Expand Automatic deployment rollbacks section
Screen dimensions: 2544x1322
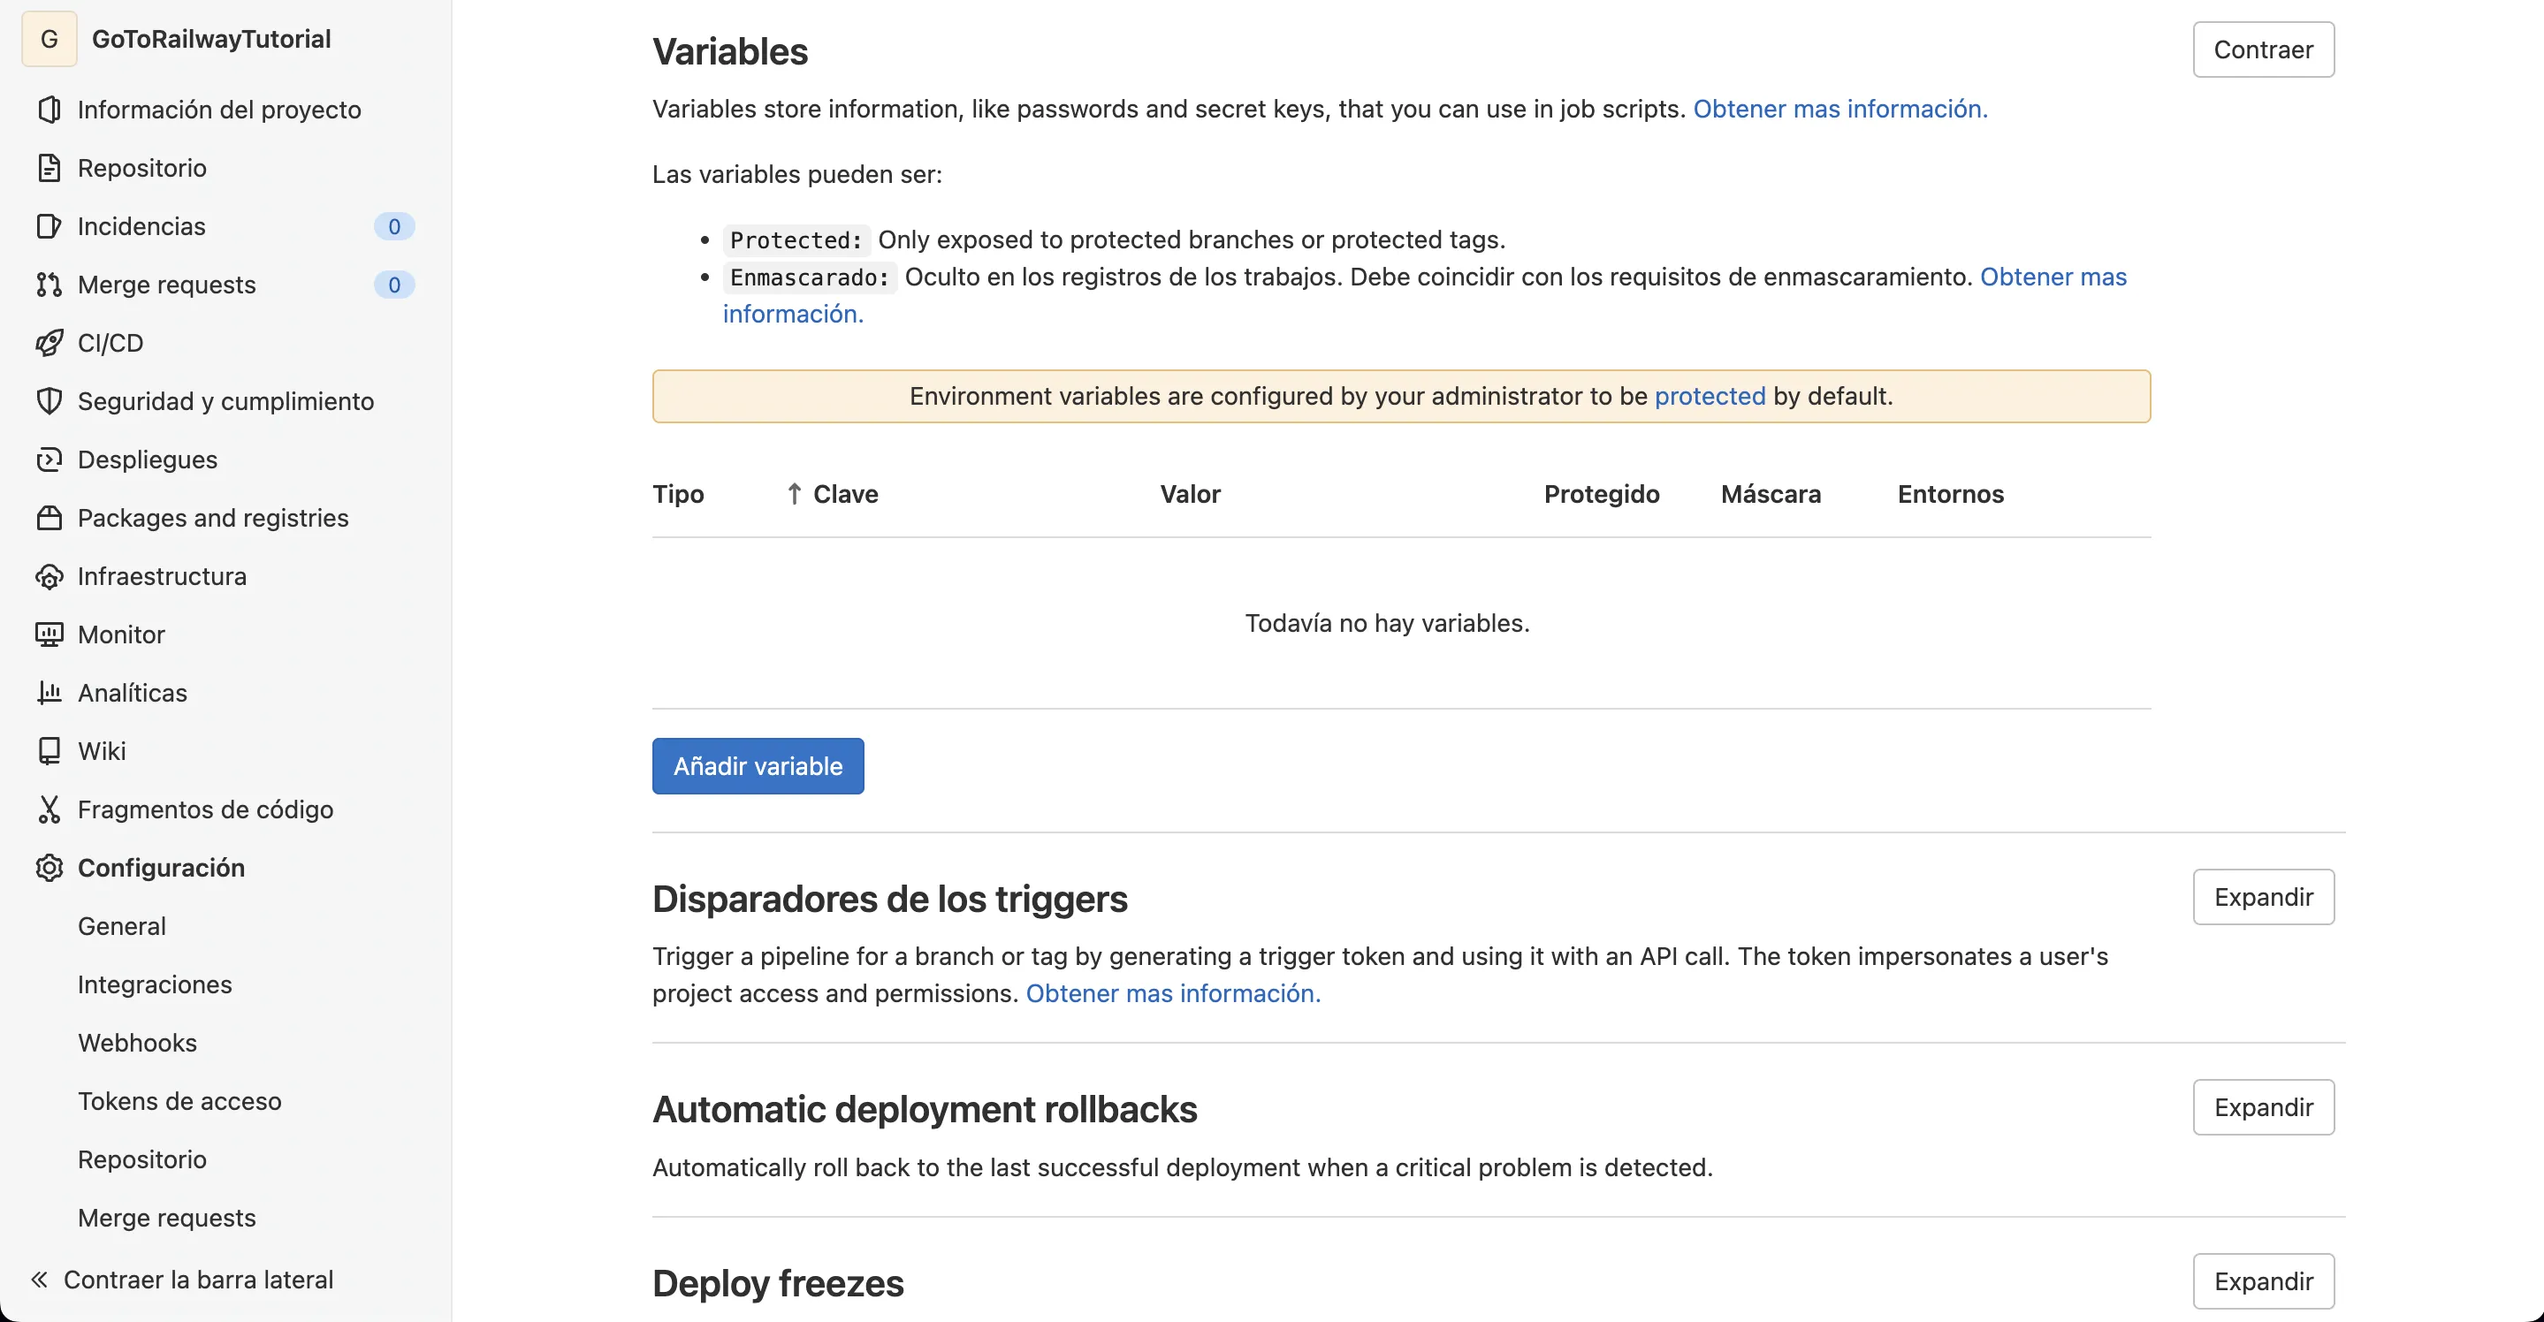coord(2263,1106)
